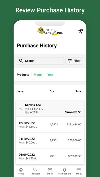Click Price: $40.00 /L text
This screenshot has height=177, width=100.
point(28,143)
